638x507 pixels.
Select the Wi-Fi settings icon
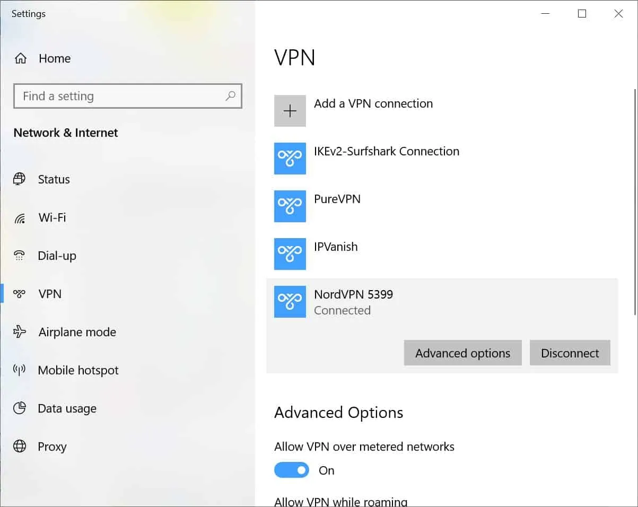click(x=19, y=217)
